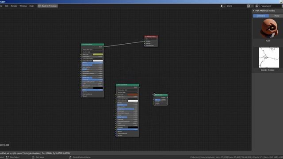Collapse the unconnected Principled BSDF node

pyautogui.click(x=117, y=85)
